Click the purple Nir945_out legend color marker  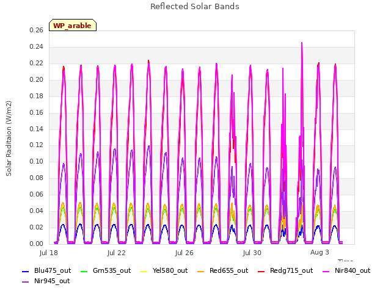click(26, 282)
